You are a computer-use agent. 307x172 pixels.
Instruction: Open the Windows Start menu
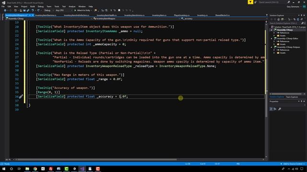[x=4, y=169]
